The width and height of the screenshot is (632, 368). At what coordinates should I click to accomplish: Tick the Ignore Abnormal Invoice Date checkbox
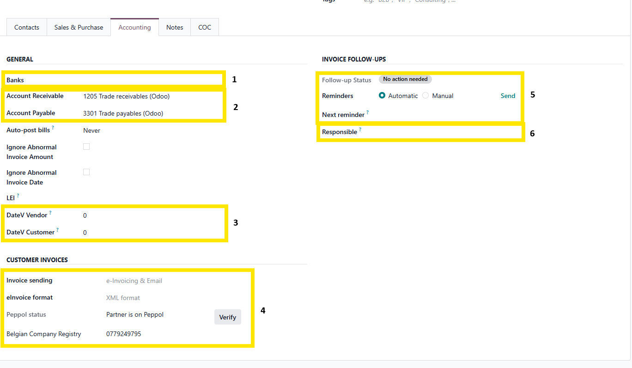tap(86, 172)
